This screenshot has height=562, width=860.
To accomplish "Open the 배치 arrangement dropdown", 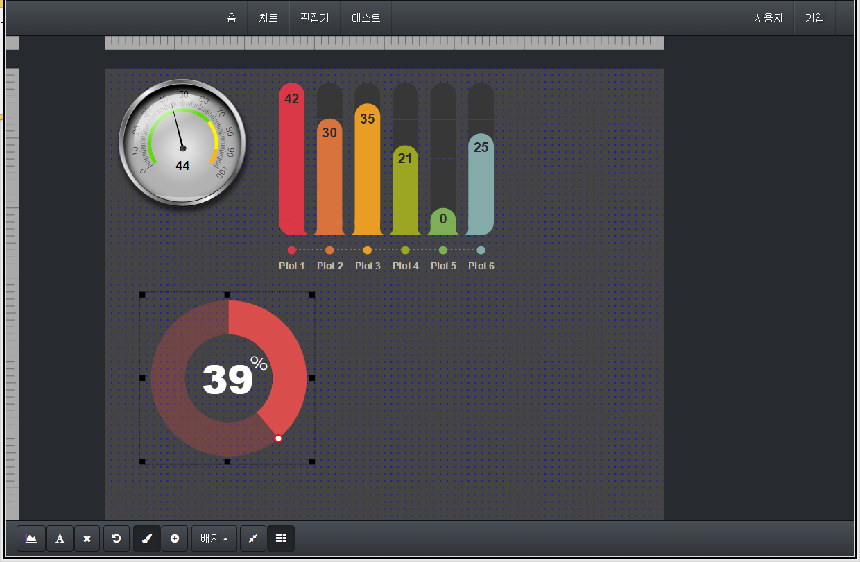I will tap(214, 538).
